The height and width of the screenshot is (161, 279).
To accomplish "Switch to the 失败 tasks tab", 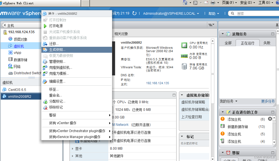I will pyautogui.click(x=267, y=43).
